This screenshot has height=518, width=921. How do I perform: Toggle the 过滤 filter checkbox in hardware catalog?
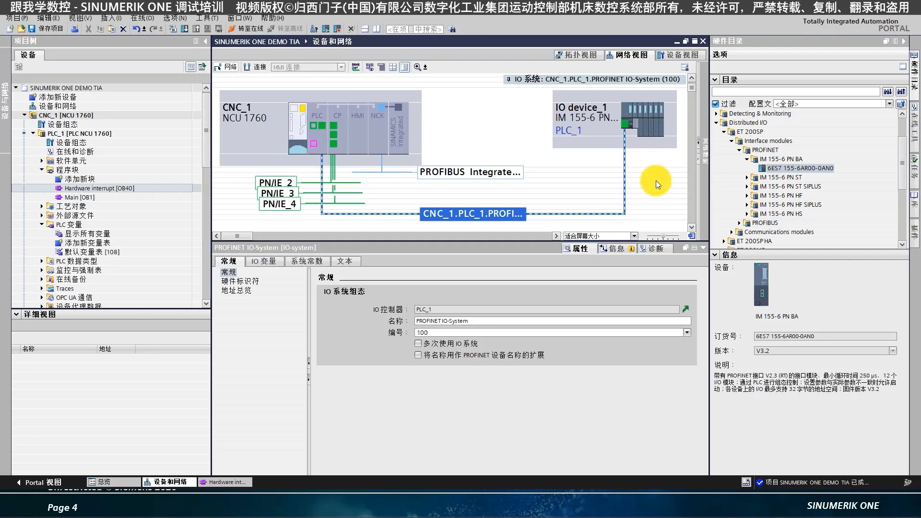pos(715,103)
